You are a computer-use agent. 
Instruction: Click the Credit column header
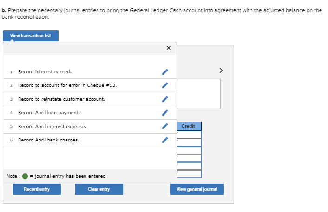tap(189, 126)
